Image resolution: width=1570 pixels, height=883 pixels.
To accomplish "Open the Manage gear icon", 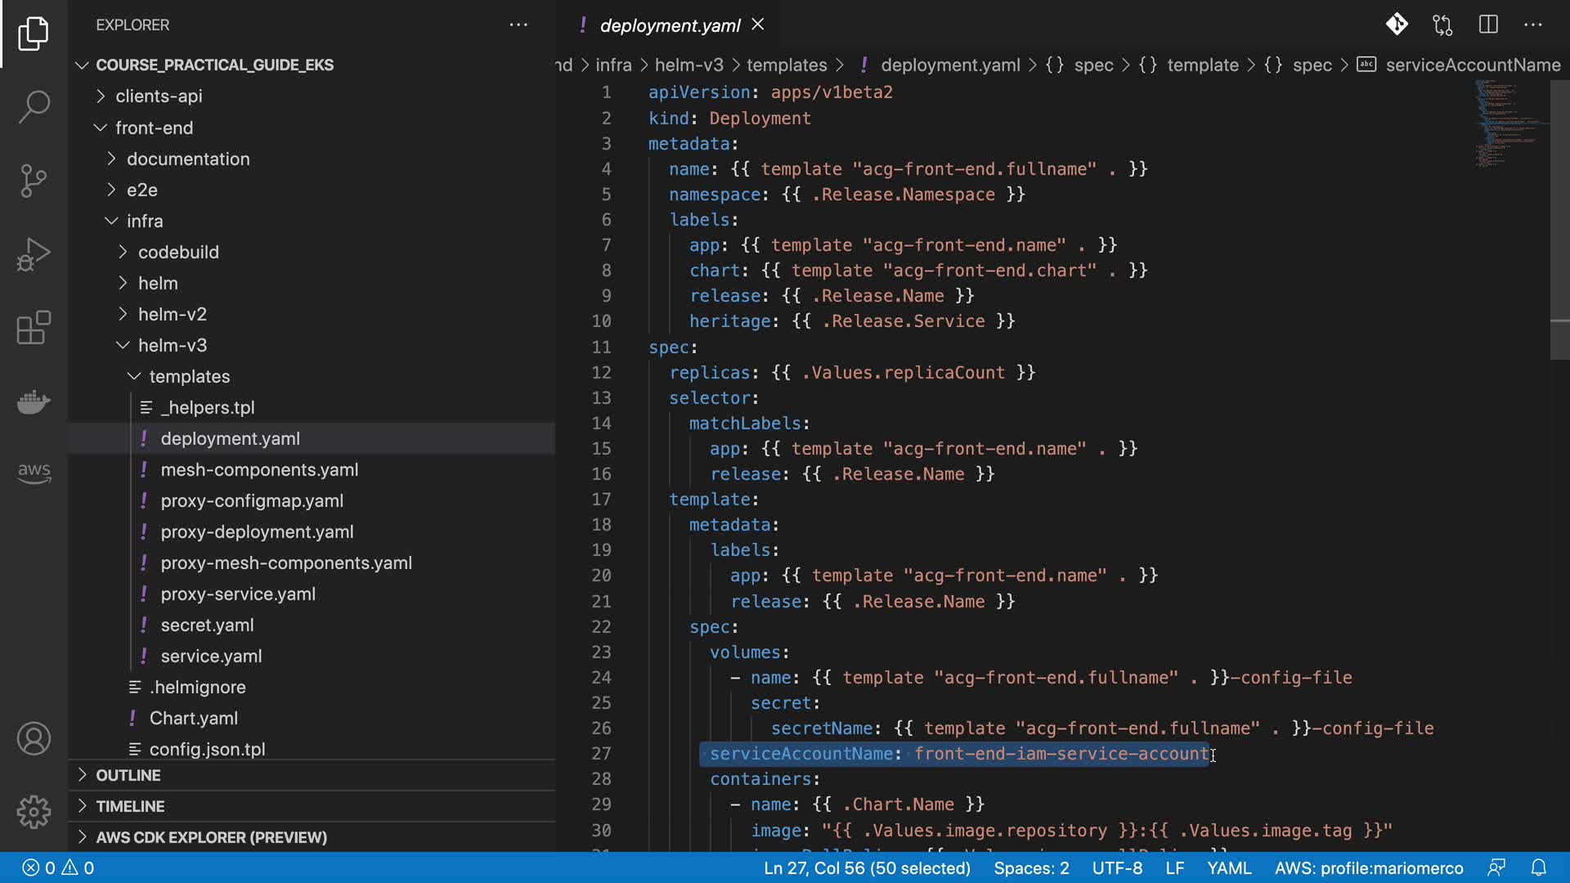I will pyautogui.click(x=34, y=812).
